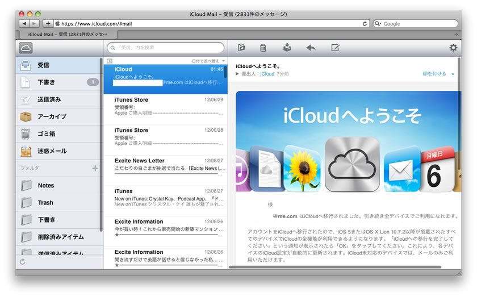Add a new folder with plus icon
The width and height of the screenshot is (477, 297).
click(95, 168)
